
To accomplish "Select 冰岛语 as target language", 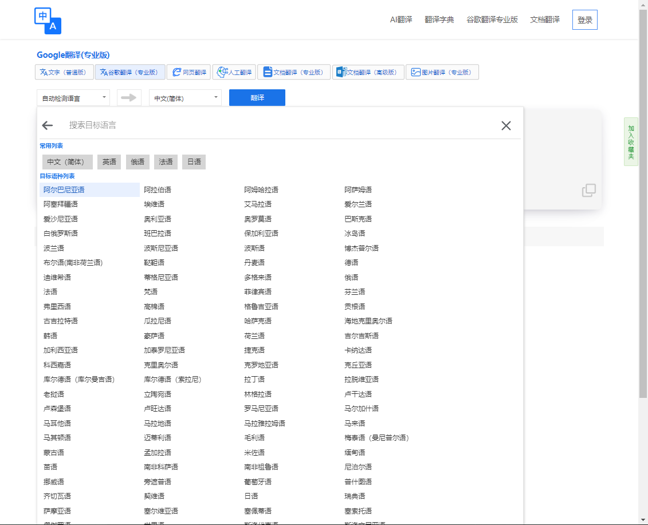I will point(355,234).
